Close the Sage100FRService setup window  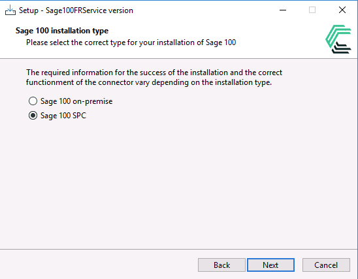[342, 10]
